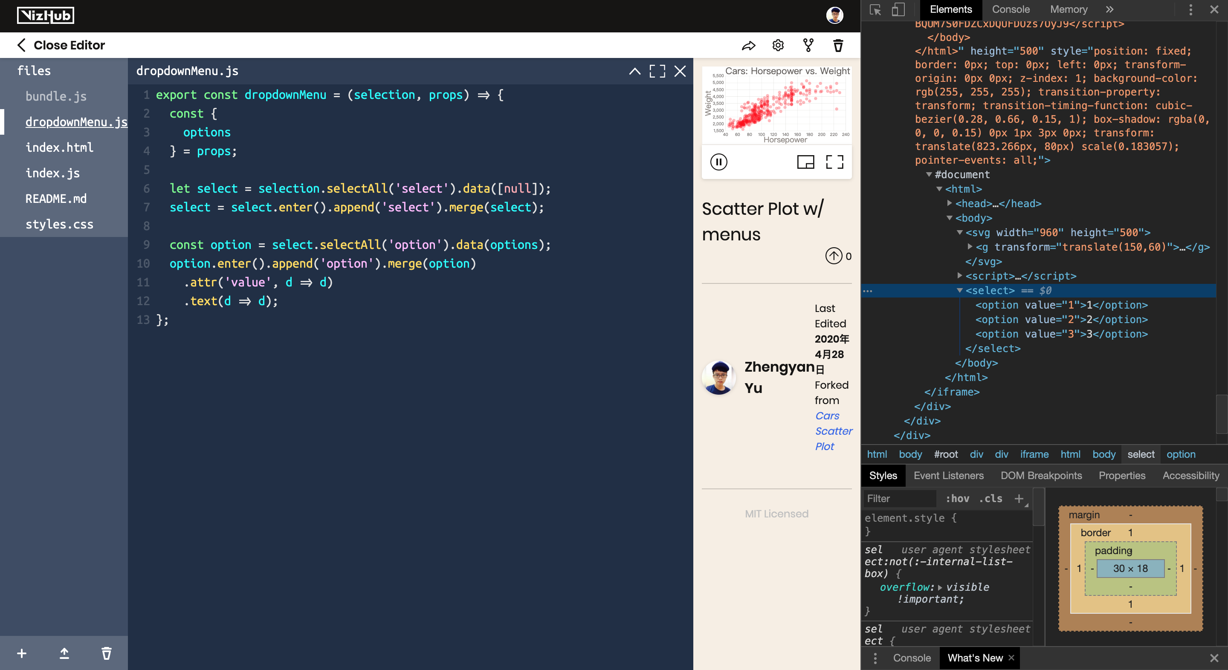
Task: Expand the g transform element node
Action: coord(970,247)
